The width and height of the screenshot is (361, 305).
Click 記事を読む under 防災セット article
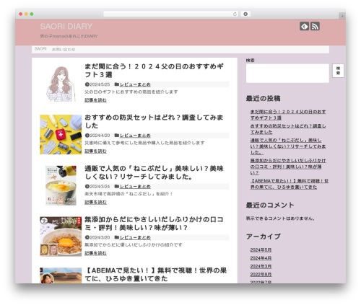point(95,151)
